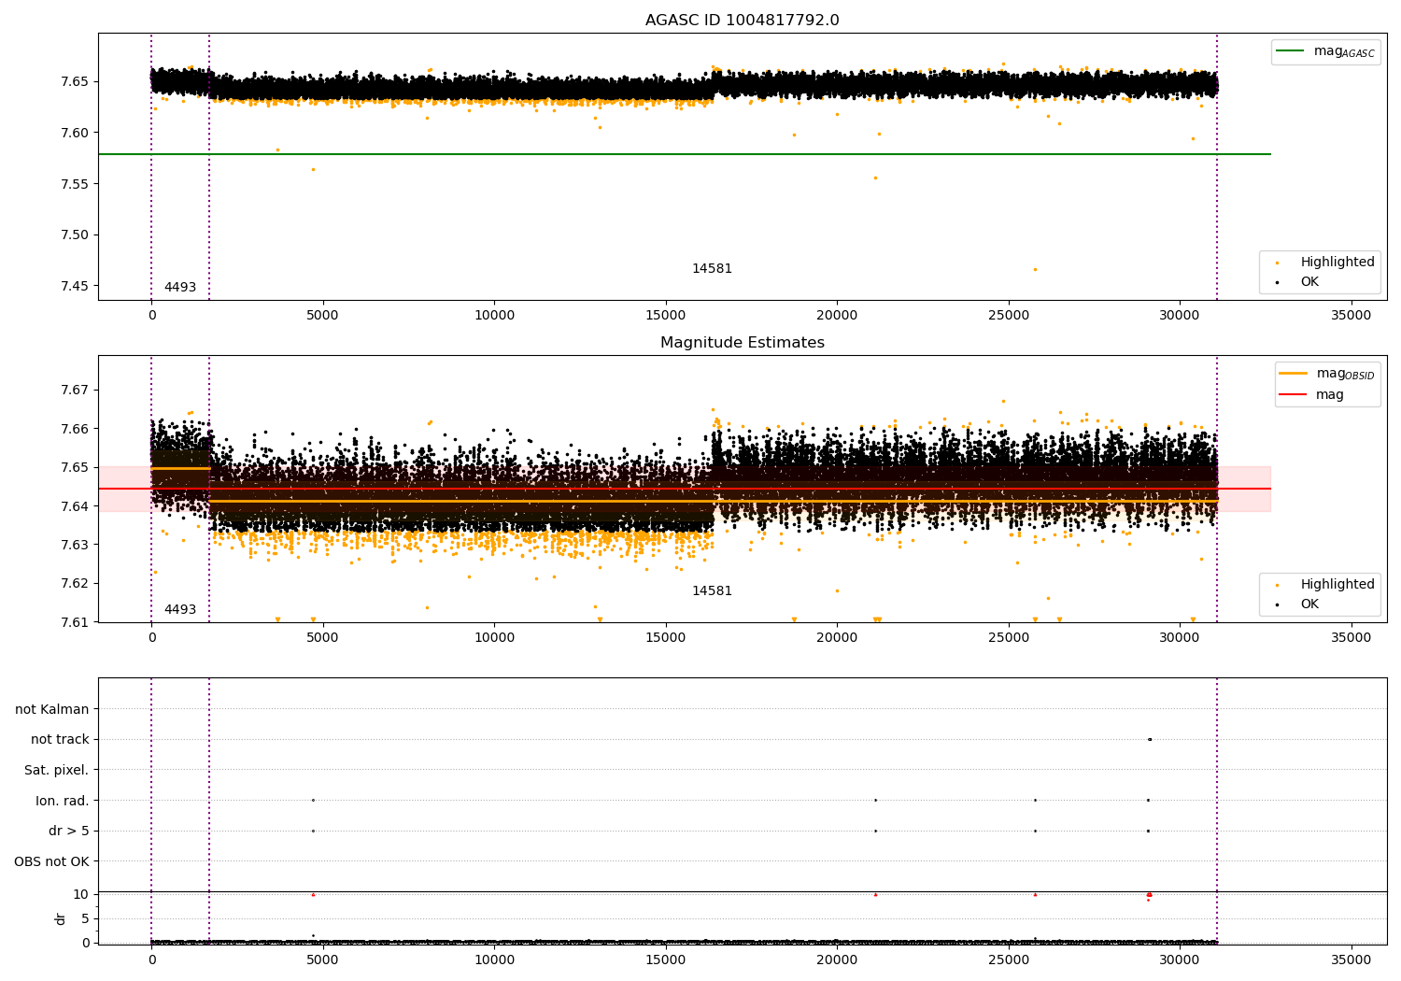1401x981 pixels.
Task: Click the orange mag OBSID legend line swatch
Action: point(1294,373)
